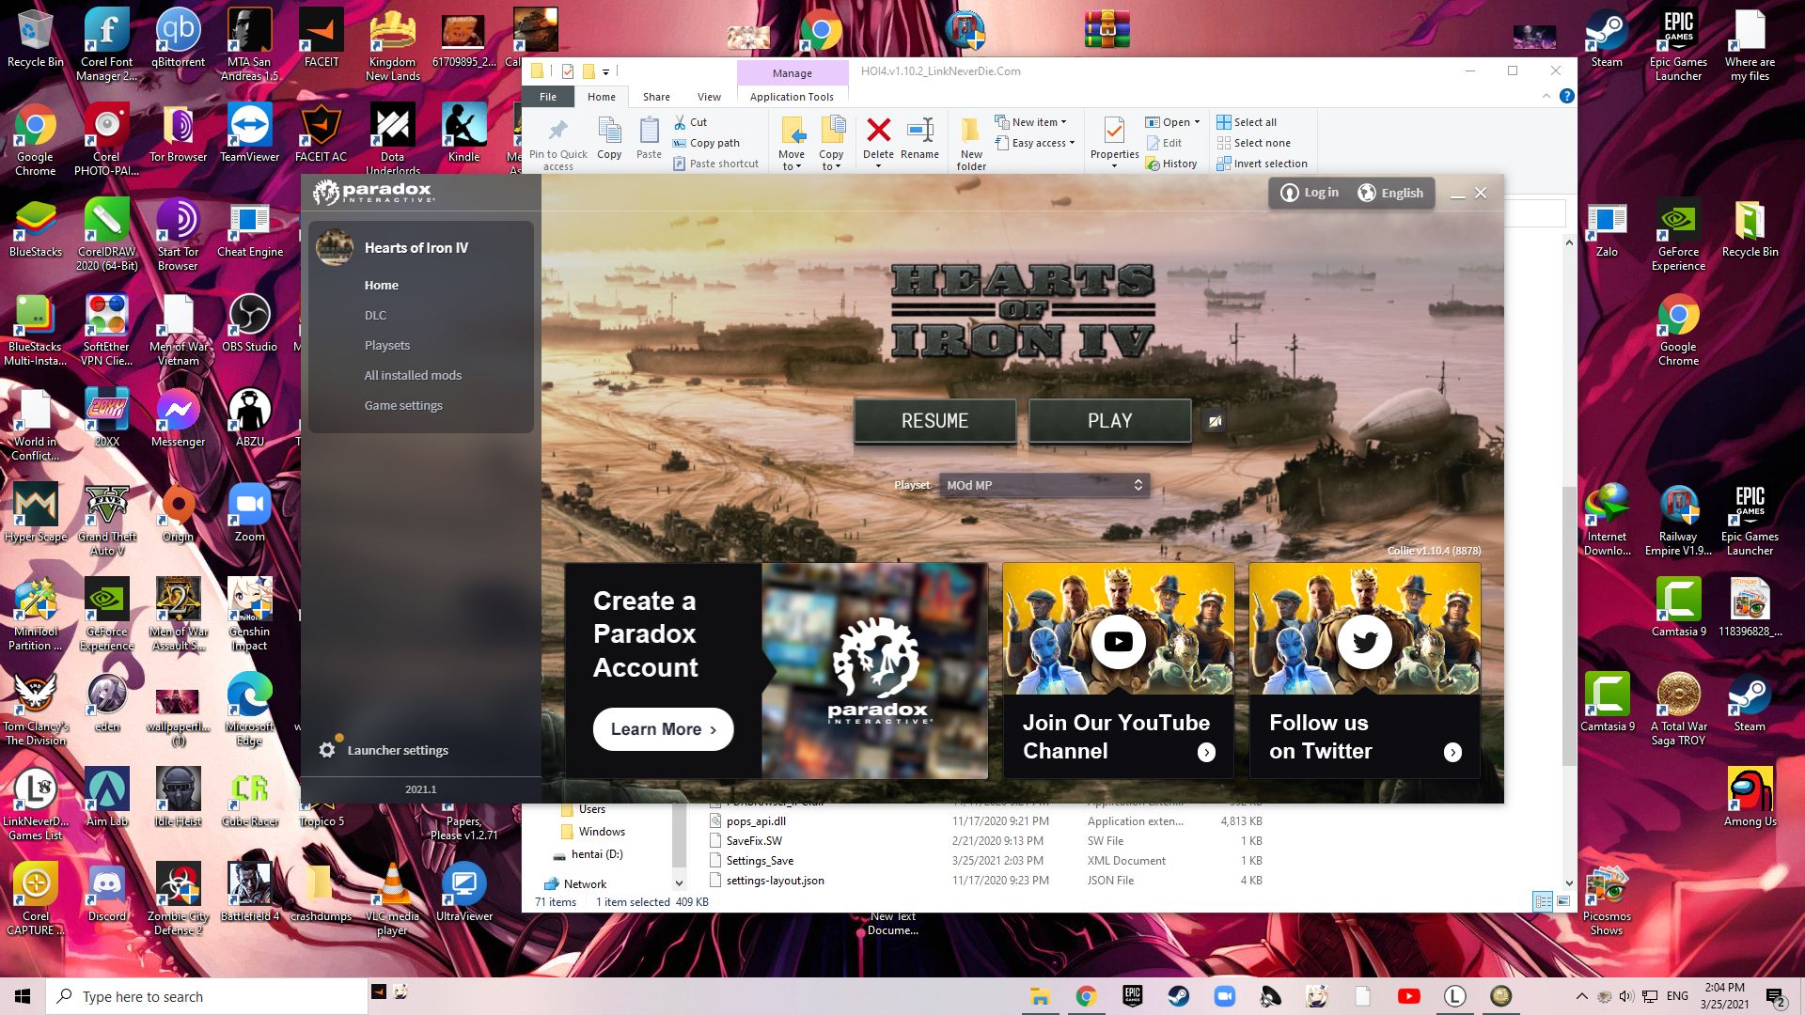The image size is (1805, 1015).
Task: Open the MOd MP playset dropdown
Action: click(1044, 485)
